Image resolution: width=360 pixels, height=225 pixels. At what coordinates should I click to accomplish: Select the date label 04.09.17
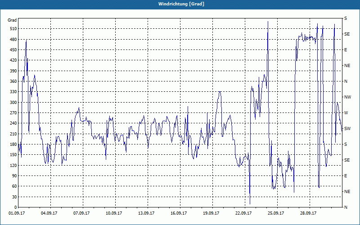point(49,213)
